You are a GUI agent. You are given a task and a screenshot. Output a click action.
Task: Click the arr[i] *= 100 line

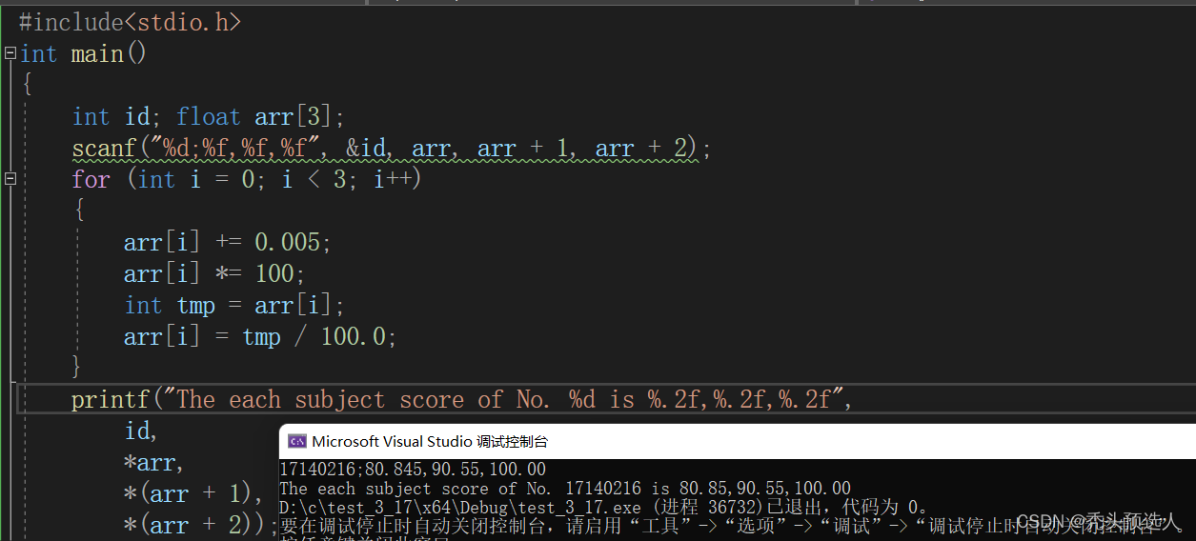click(x=214, y=273)
